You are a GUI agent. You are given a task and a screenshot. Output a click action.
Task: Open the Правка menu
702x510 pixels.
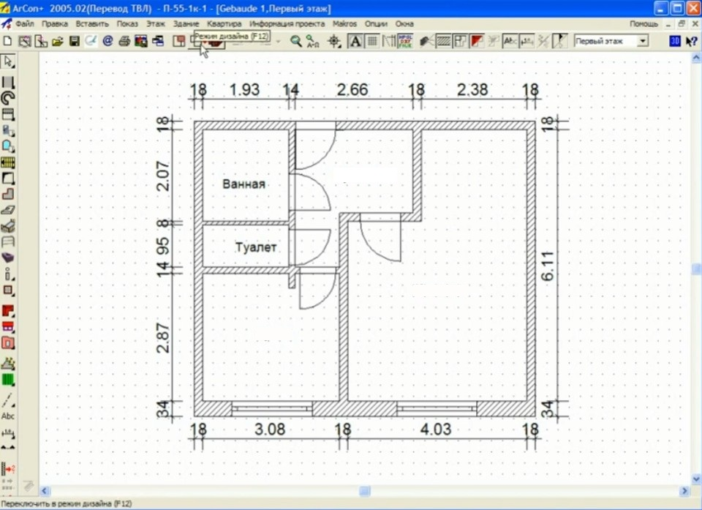pos(55,23)
